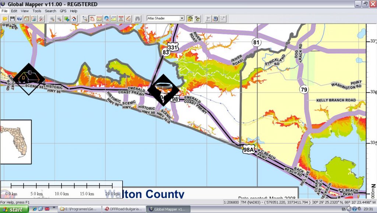Switch to OFFRoad-Bulgaria taskbar window
Image resolution: width=377 pixels, height=213 pixels.
coord(124,209)
